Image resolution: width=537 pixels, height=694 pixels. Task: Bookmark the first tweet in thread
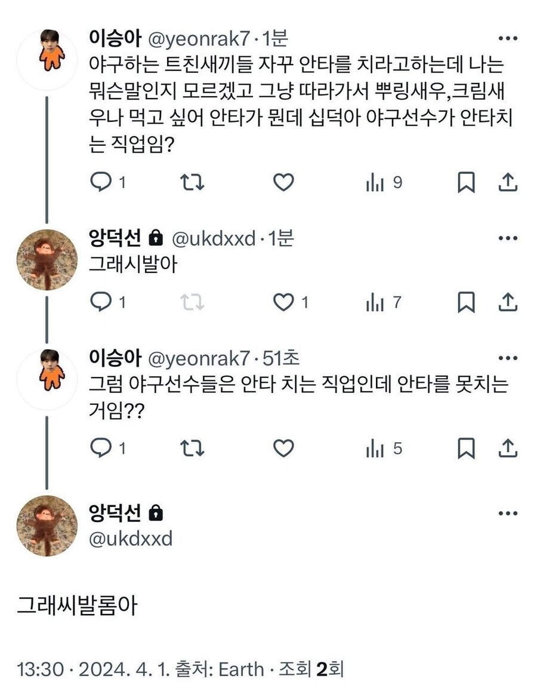[466, 183]
